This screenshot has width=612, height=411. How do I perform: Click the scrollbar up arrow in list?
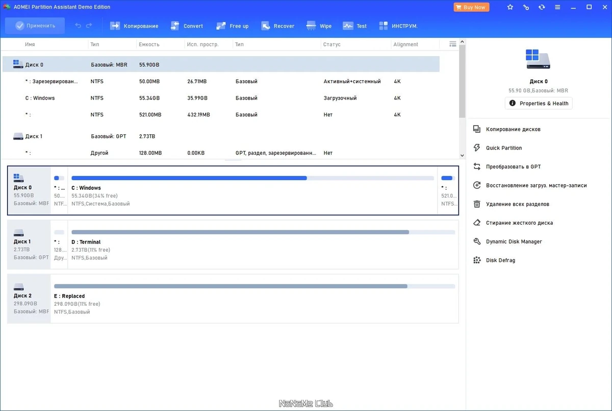[x=462, y=41]
